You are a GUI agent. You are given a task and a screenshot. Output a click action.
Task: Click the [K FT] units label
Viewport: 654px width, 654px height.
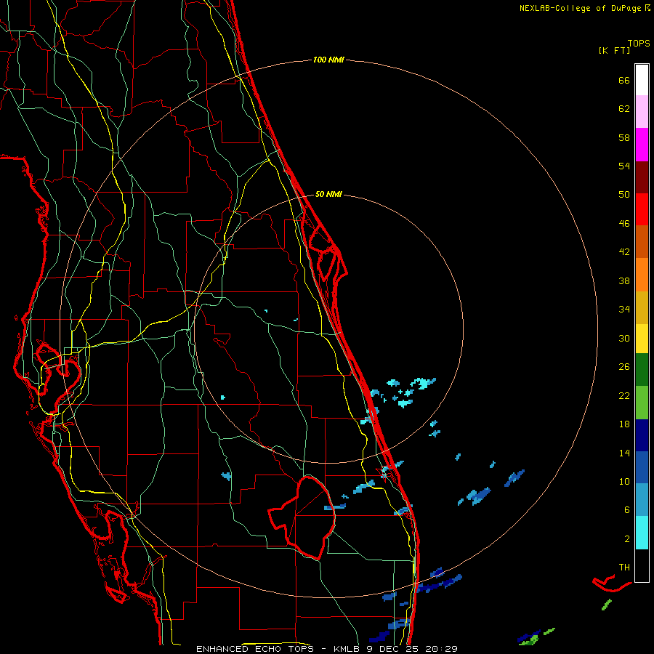tap(614, 51)
